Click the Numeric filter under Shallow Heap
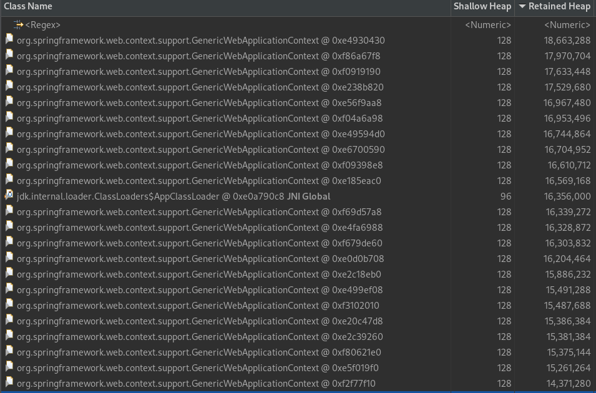 pyautogui.click(x=488, y=25)
